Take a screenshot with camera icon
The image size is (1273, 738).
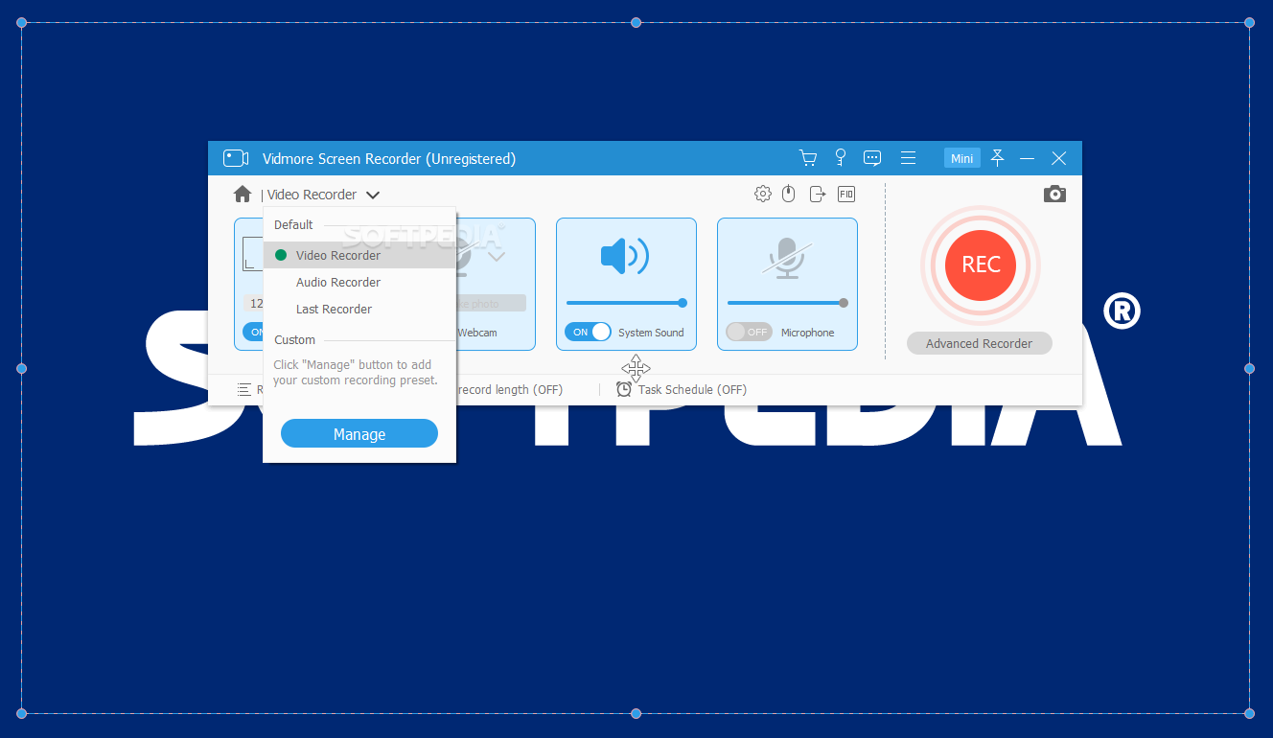[1054, 194]
